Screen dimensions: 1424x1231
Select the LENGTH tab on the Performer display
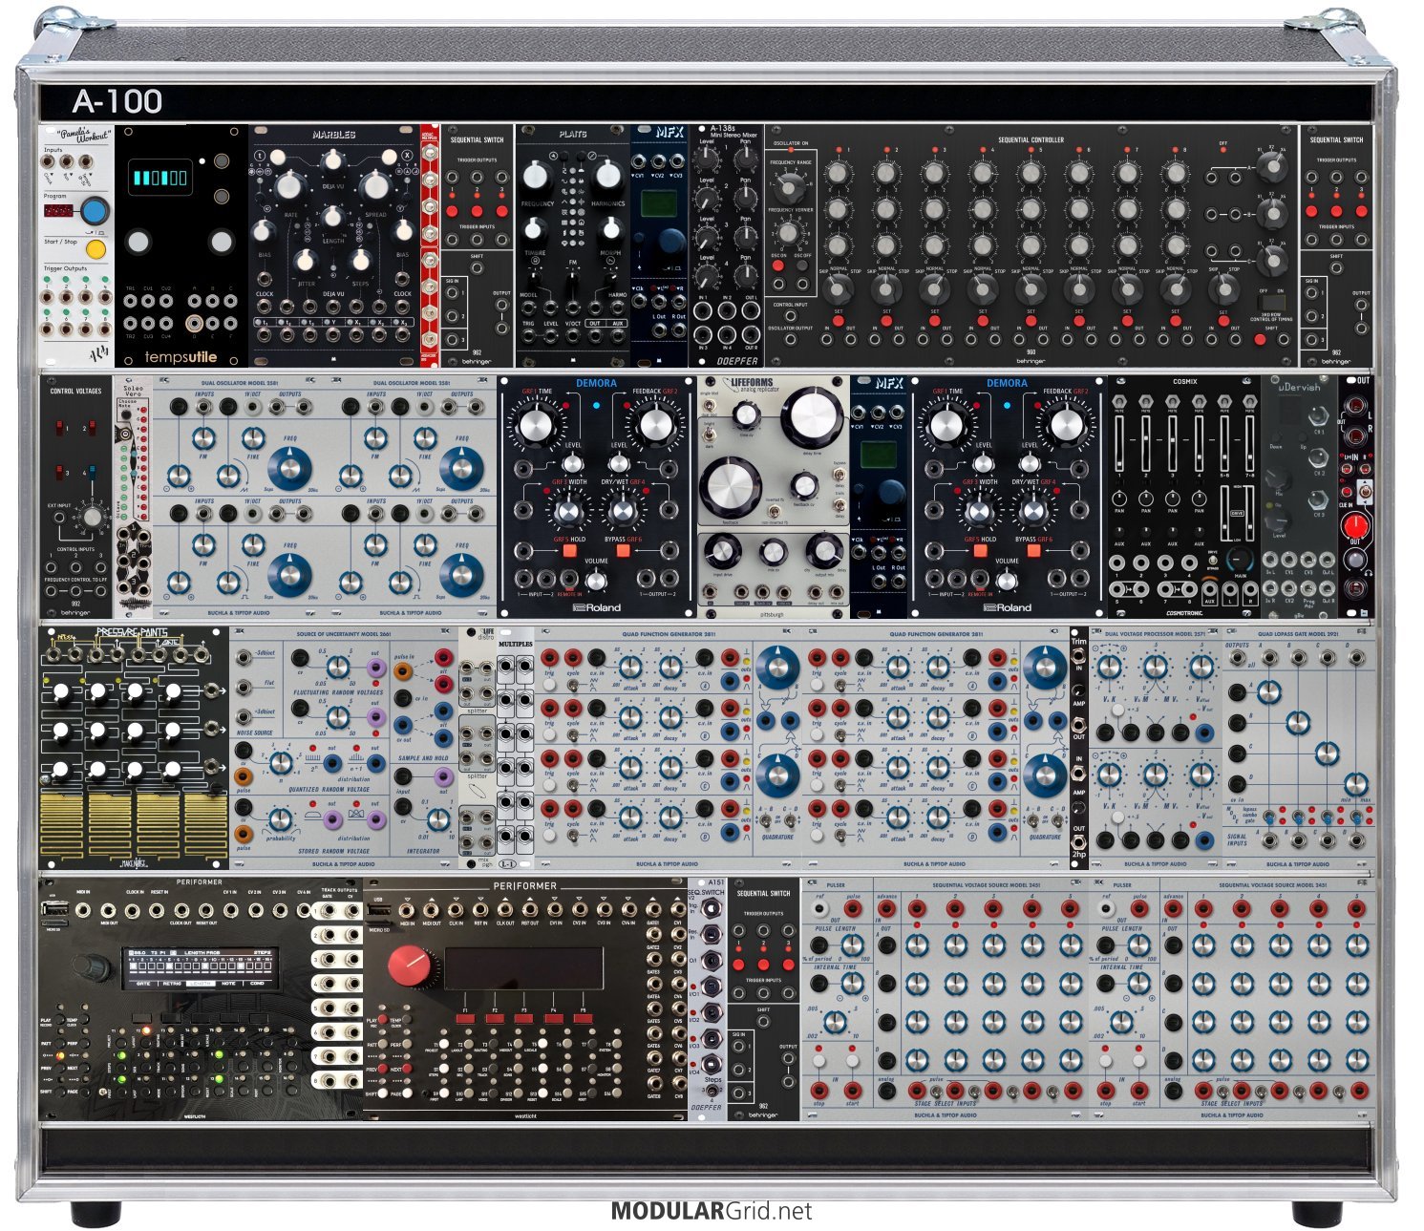click(x=201, y=983)
